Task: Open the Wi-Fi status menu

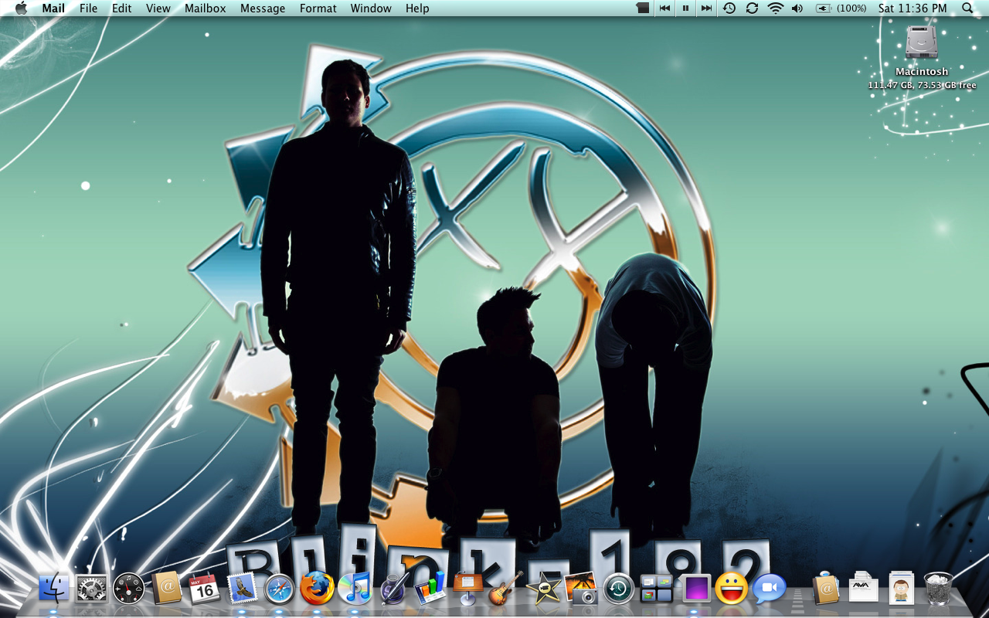Action: click(775, 8)
